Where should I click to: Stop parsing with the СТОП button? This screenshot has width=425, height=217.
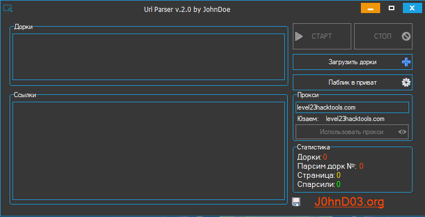[x=383, y=36]
